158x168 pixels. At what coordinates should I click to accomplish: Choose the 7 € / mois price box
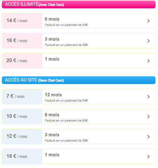coord(22,96)
